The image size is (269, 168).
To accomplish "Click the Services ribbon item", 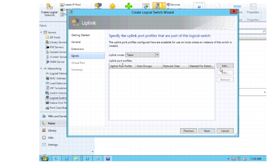I will pyautogui.click(x=173, y=5).
